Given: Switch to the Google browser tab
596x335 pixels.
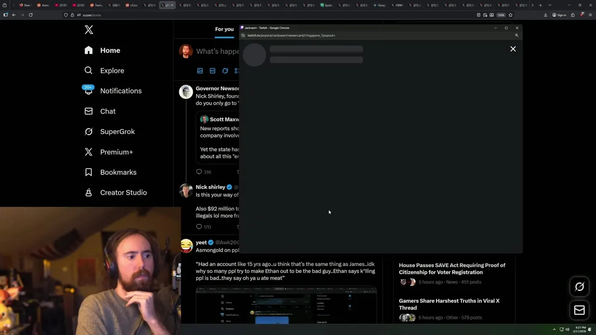Looking at the screenshot, I should coord(379,5).
